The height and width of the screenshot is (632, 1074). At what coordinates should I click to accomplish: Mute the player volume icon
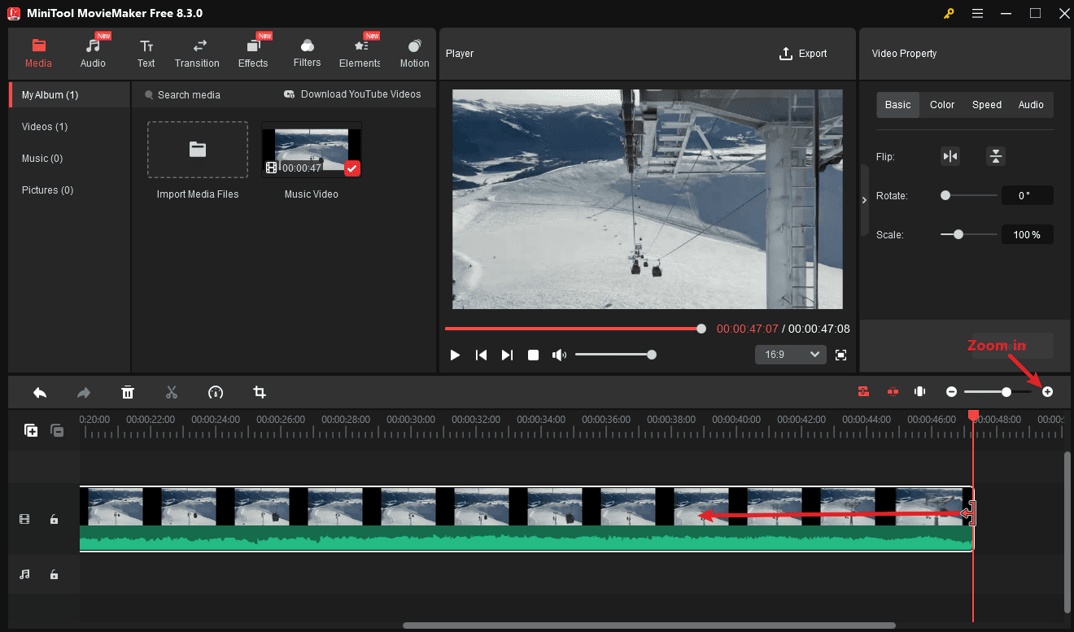(559, 355)
